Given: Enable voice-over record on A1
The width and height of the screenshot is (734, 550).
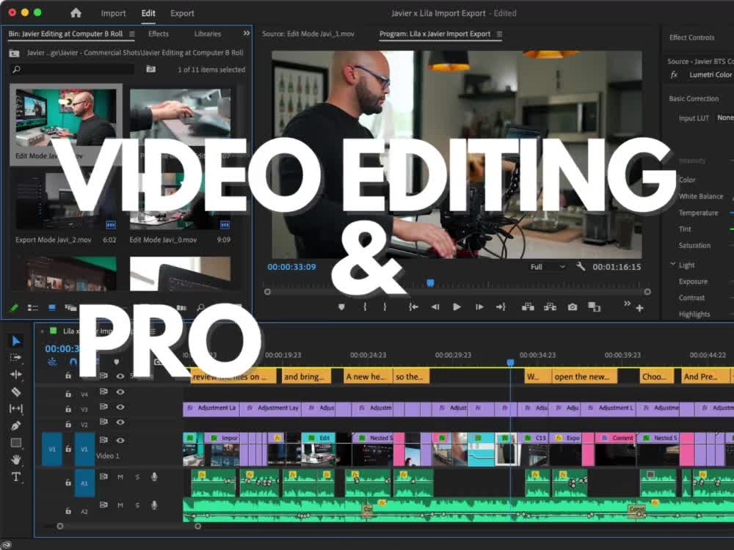Looking at the screenshot, I should click(x=154, y=477).
